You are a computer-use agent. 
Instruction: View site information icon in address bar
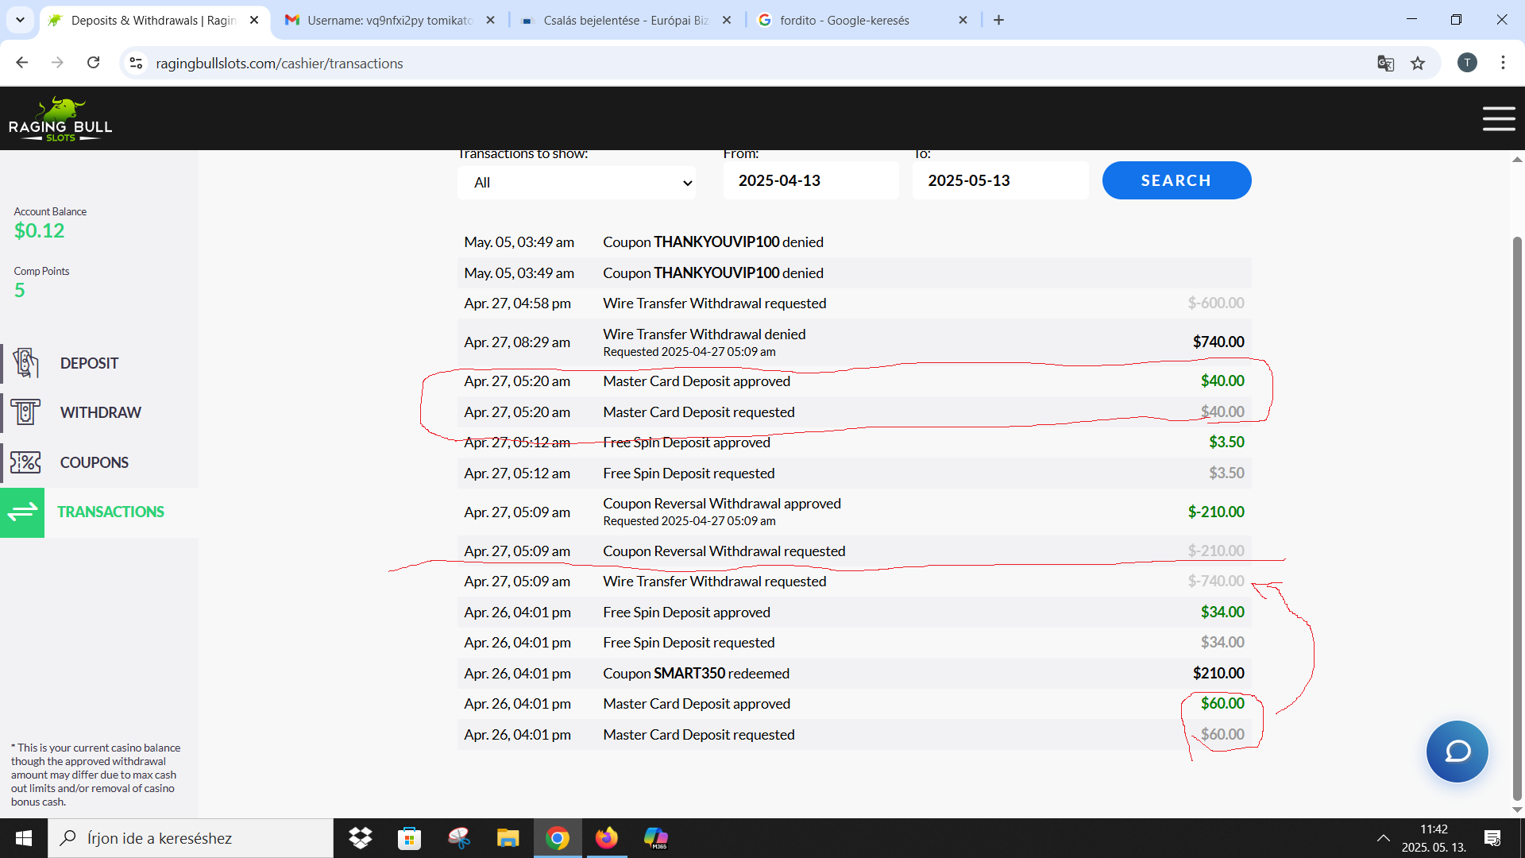[x=136, y=63]
